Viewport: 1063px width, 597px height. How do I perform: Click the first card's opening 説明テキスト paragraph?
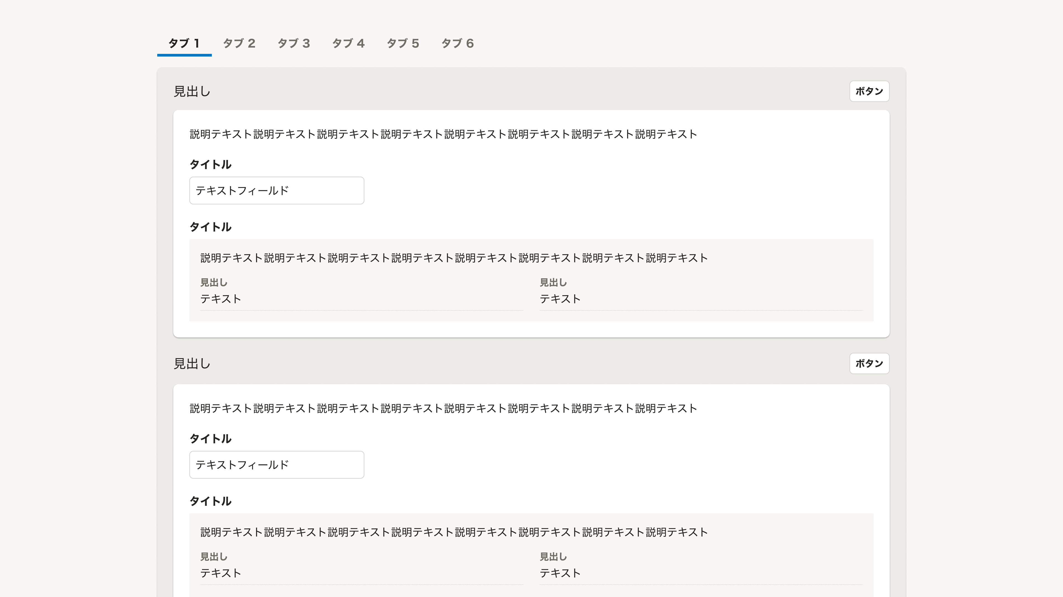(x=443, y=134)
